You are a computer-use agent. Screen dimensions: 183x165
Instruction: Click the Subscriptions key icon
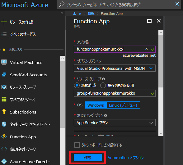pyautogui.click(x=4, y=112)
